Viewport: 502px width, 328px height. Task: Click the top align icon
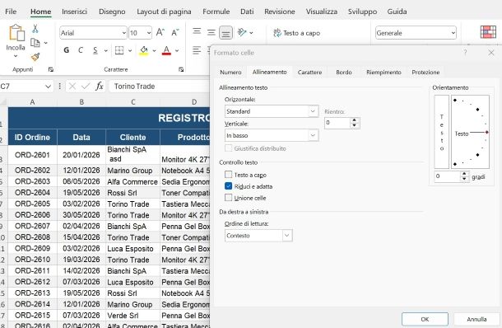click(x=197, y=31)
